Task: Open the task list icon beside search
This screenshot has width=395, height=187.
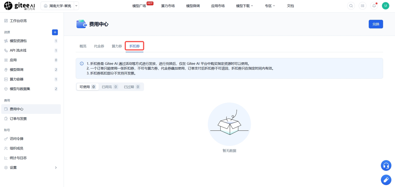Action: pos(363,6)
